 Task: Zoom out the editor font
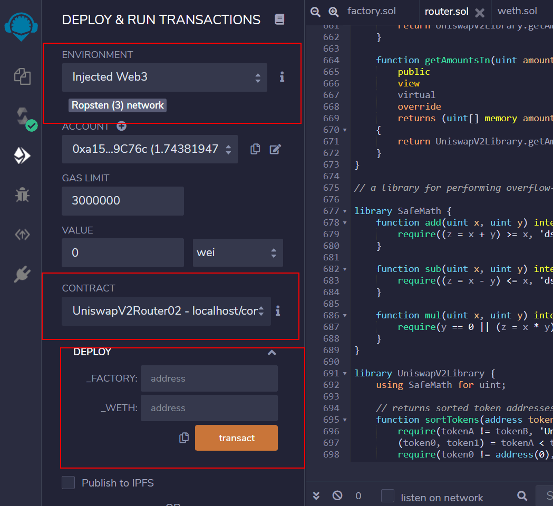(315, 12)
